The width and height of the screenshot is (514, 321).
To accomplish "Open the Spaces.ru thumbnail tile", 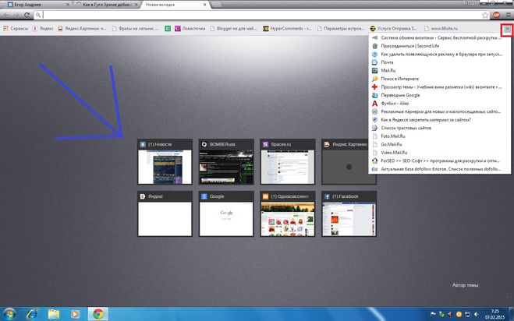I will (x=288, y=161).
